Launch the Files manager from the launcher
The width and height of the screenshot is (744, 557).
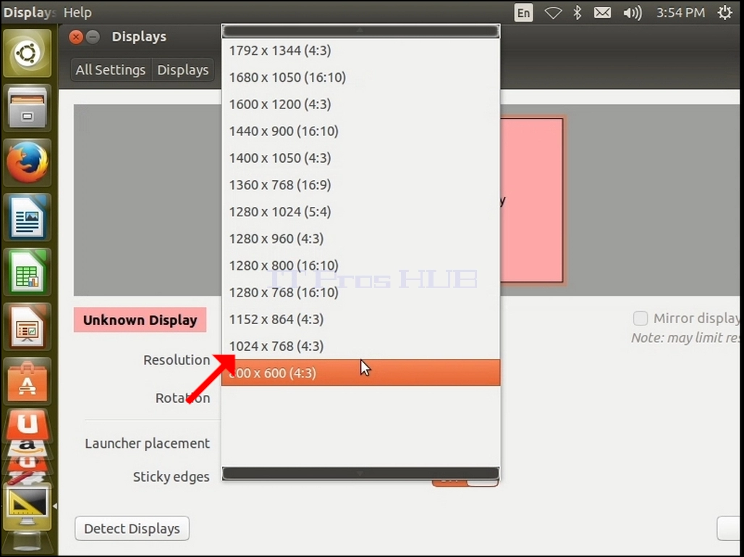tap(28, 109)
